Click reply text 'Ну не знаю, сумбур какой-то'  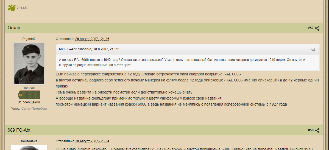point(184,148)
